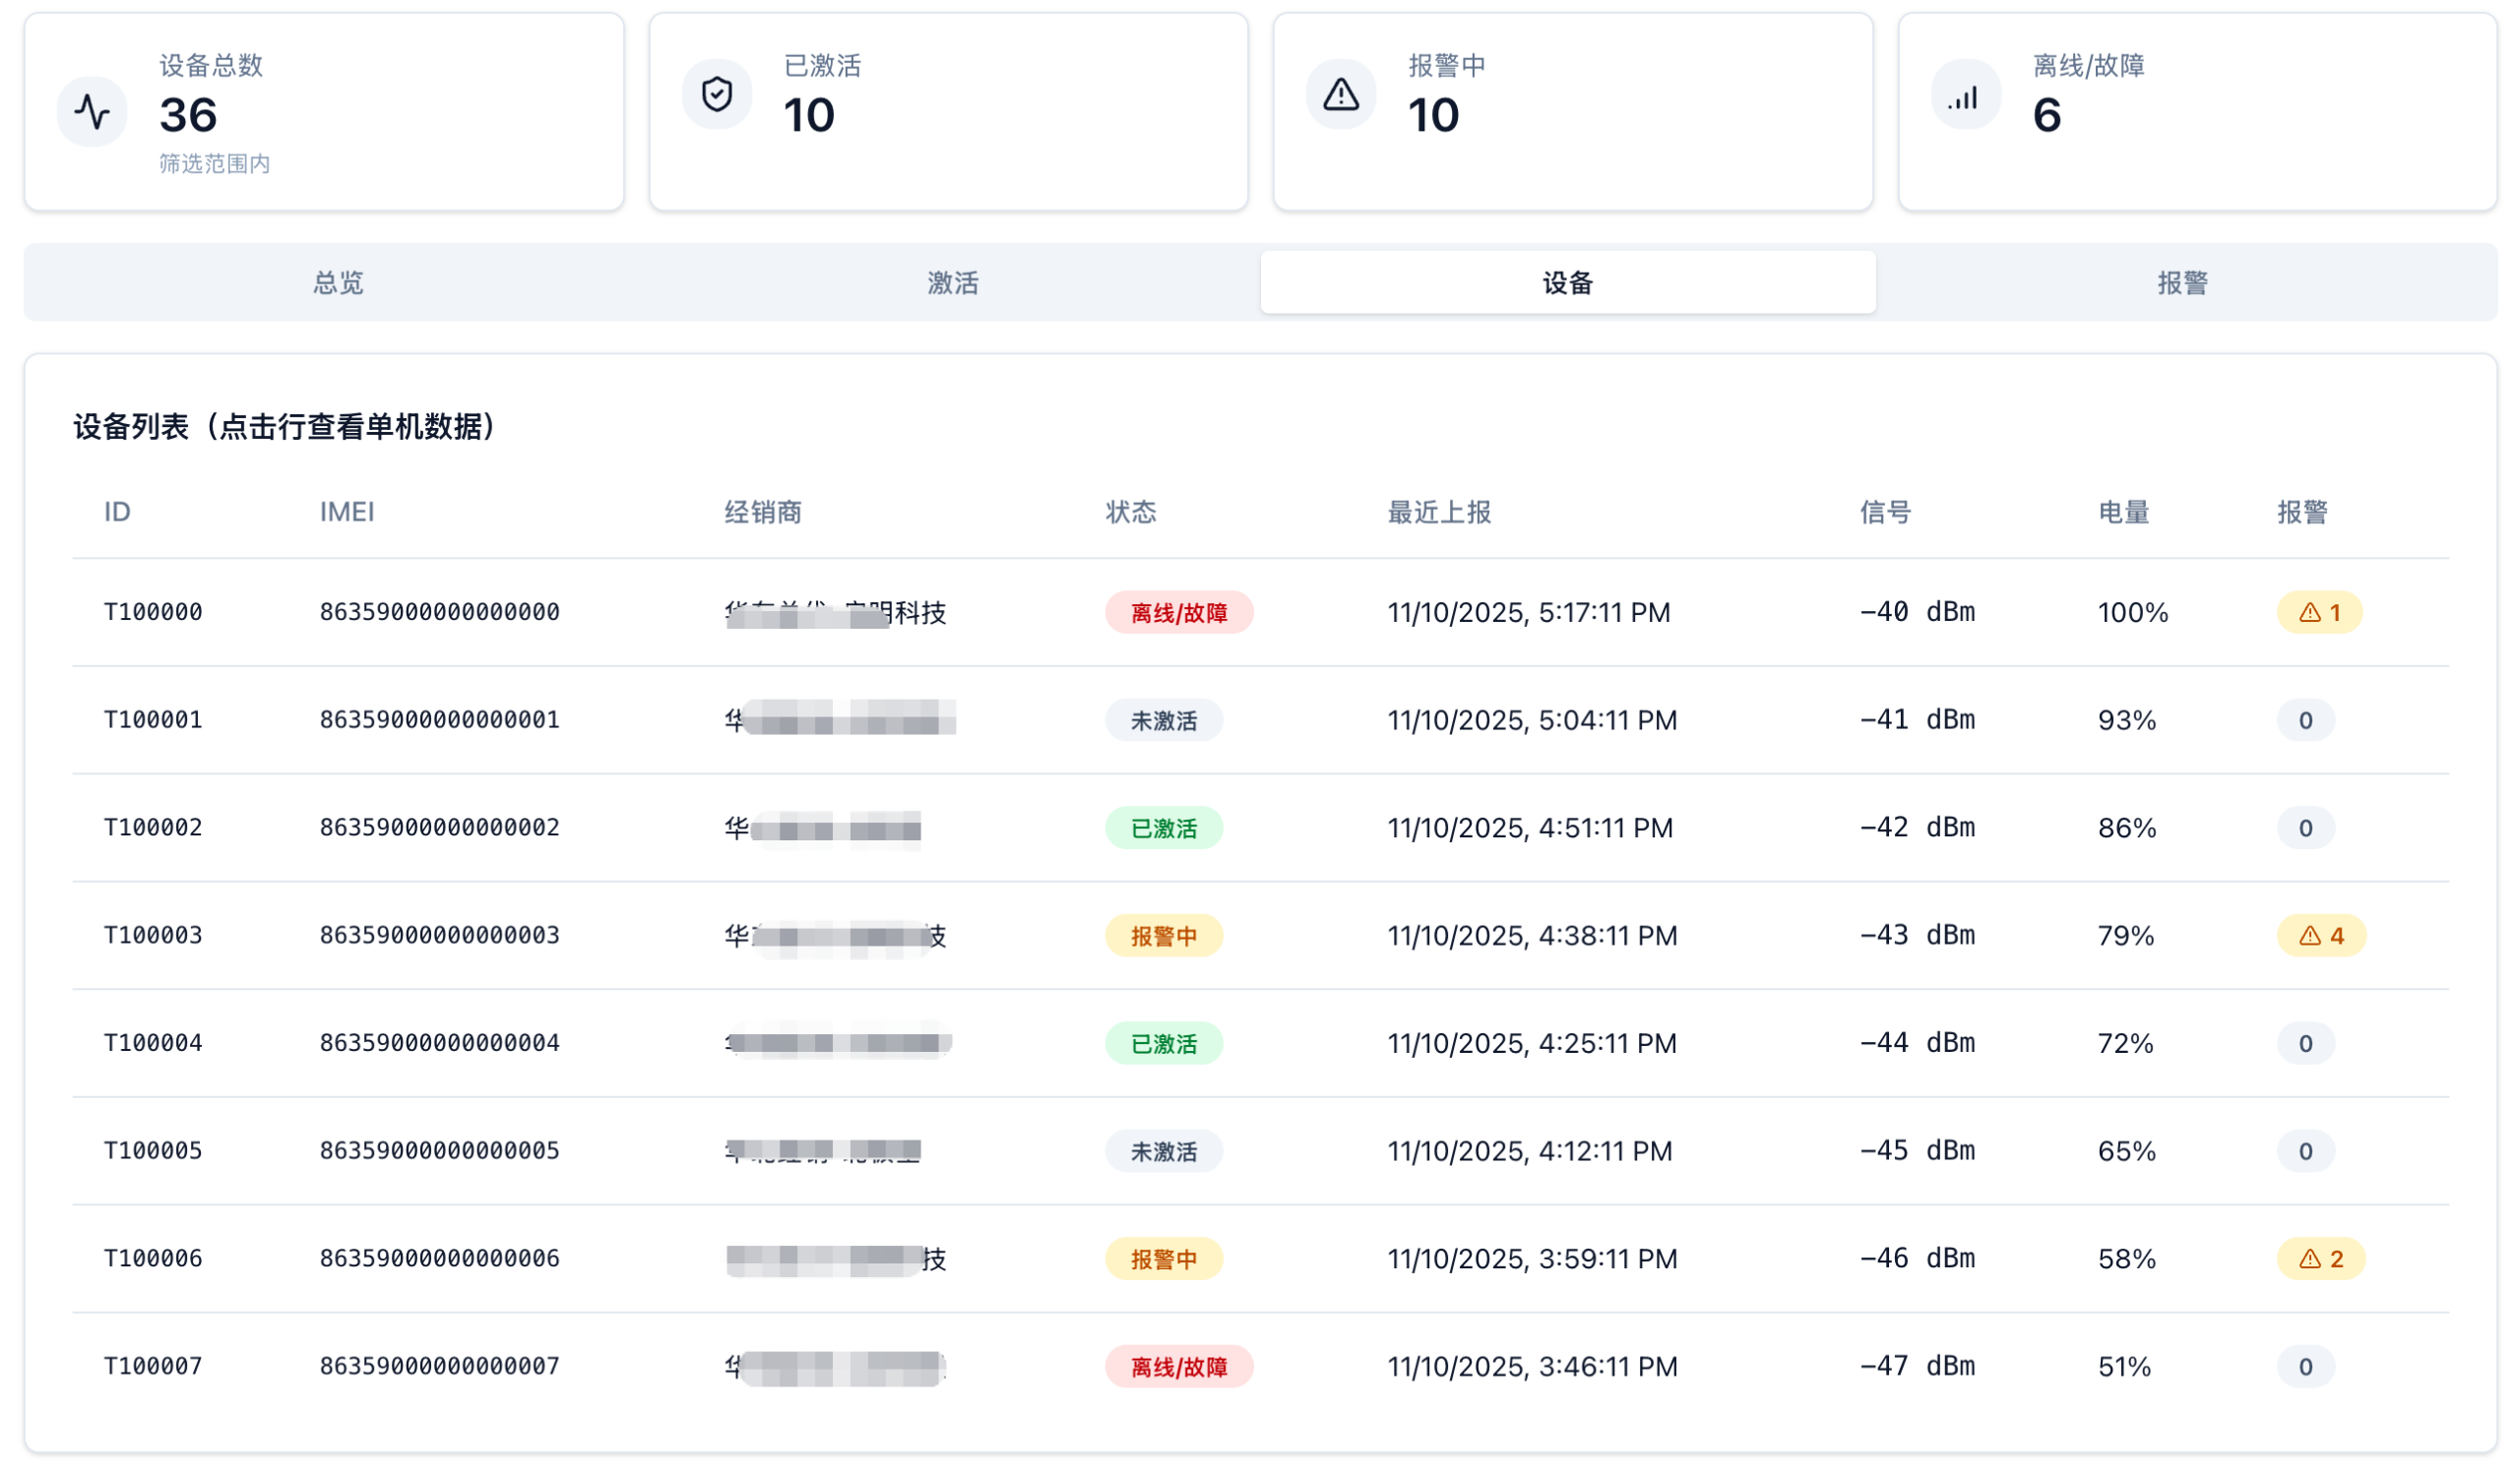Click 离线/故障 status badge on T100000

point(1178,613)
